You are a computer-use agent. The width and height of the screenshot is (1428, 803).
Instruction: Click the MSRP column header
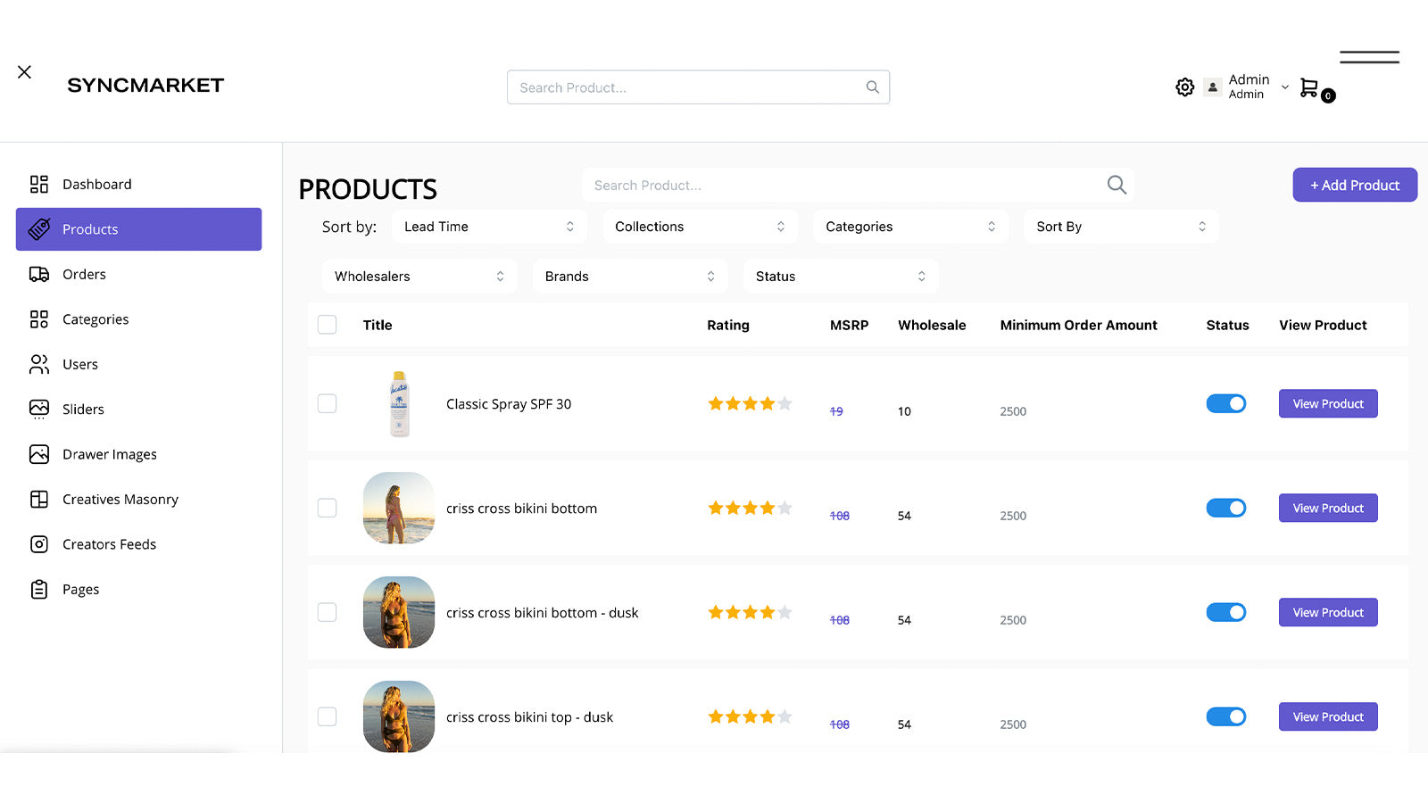849,326
